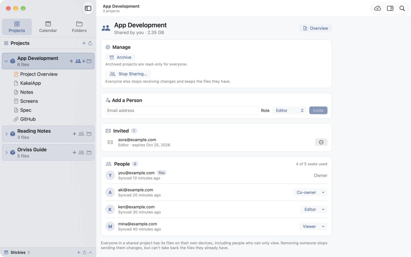Open the cloud sync status icon

[x=377, y=8]
